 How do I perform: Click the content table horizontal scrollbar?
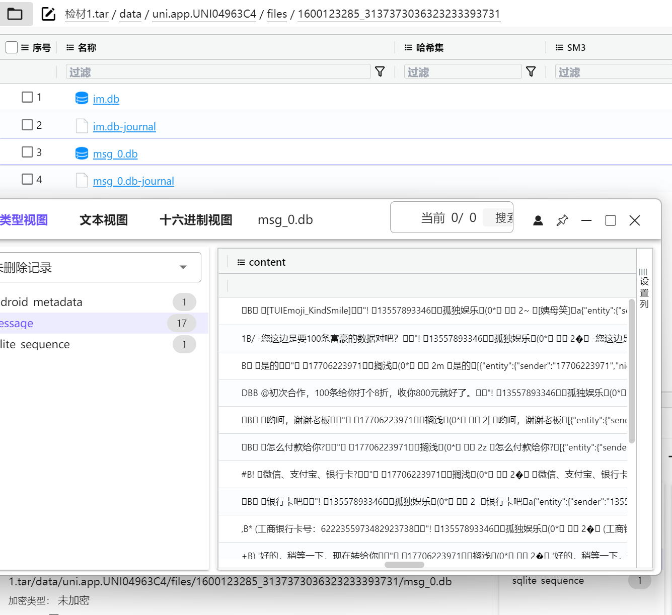pyautogui.click(x=404, y=565)
